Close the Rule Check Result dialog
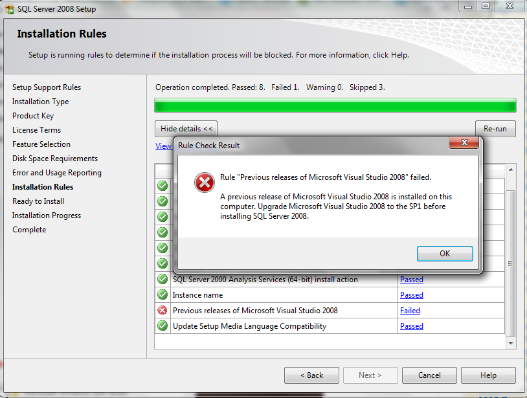Screen dimensions: 527x398 tap(464, 142)
